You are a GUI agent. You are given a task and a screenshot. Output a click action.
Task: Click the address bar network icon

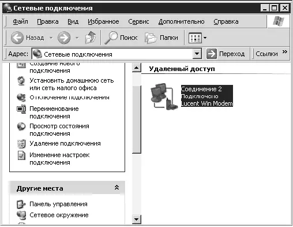(37, 54)
